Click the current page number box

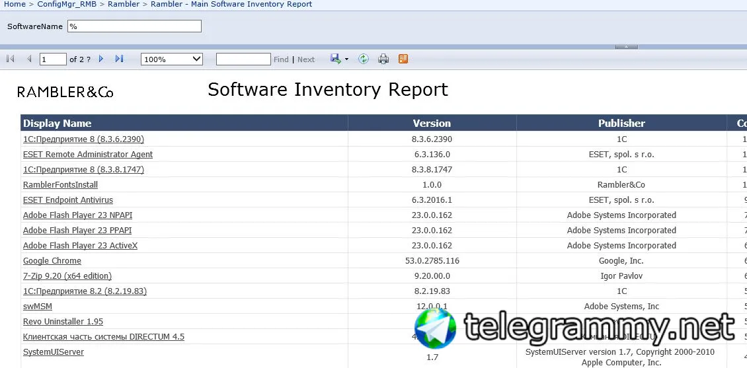[x=53, y=59]
